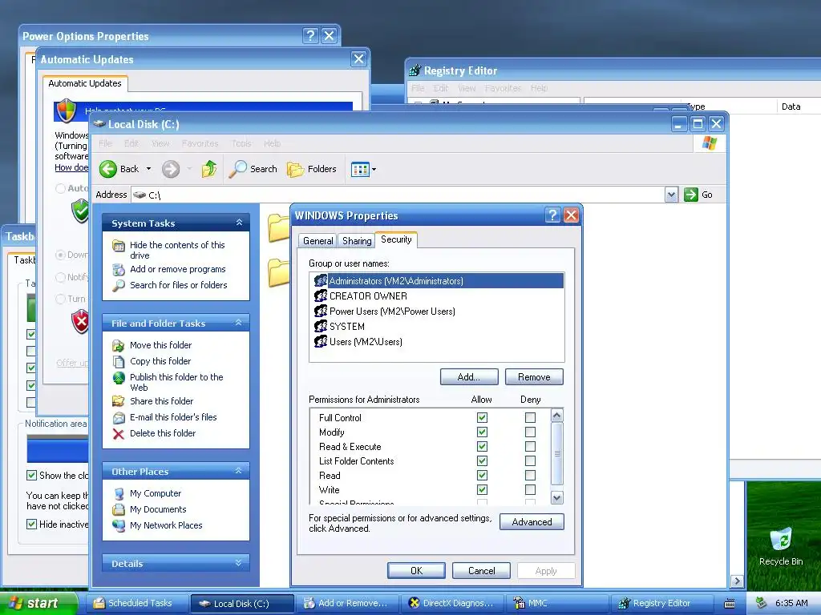Click the Forward arrow icon in Explorer
Image resolution: width=821 pixels, height=615 pixels.
point(171,169)
